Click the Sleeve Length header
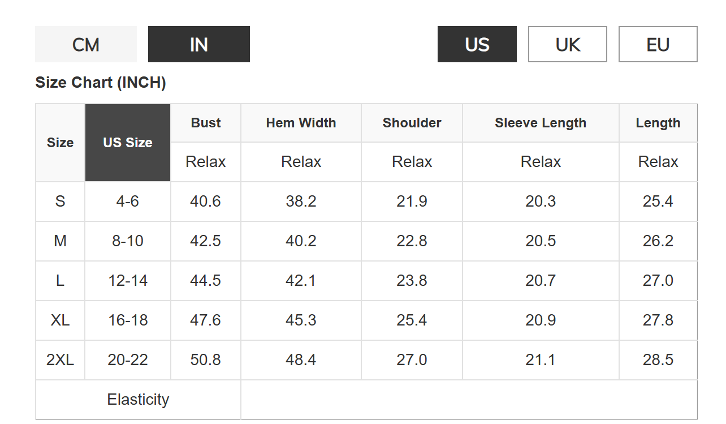 click(x=541, y=123)
